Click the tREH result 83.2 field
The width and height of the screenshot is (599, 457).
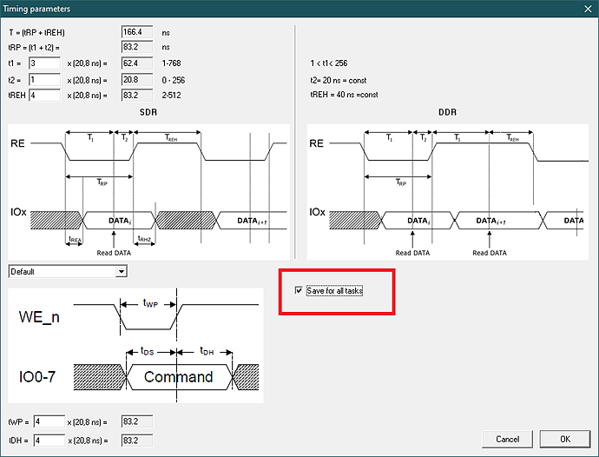(137, 96)
